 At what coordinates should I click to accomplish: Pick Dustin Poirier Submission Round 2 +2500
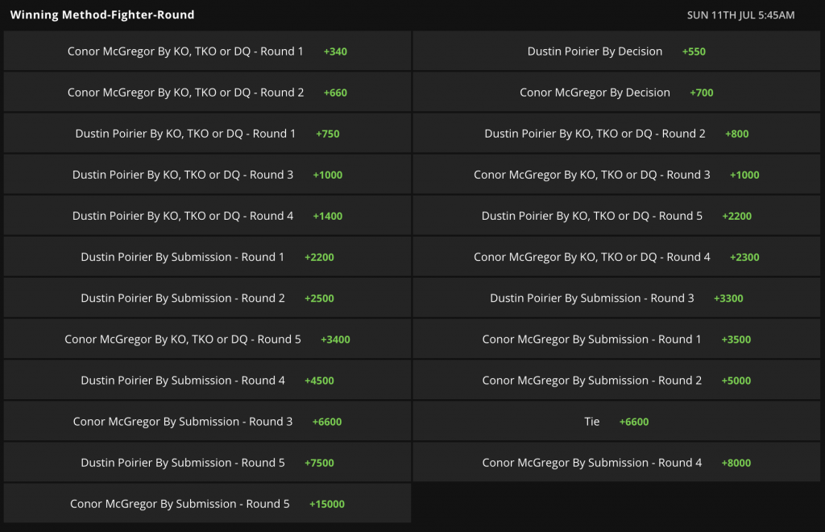coord(207,299)
